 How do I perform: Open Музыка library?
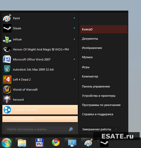87,57
